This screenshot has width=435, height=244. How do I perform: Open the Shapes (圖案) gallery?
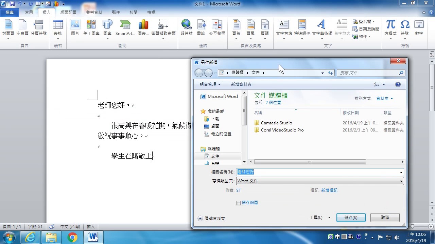click(x=107, y=29)
